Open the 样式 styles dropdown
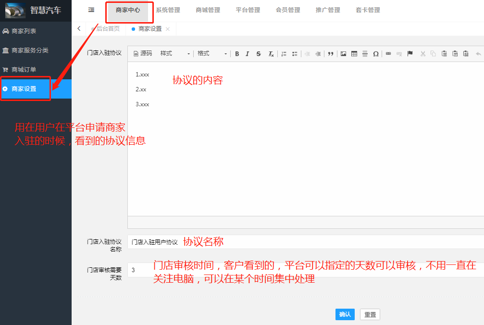This screenshot has height=325, width=484. (175, 53)
